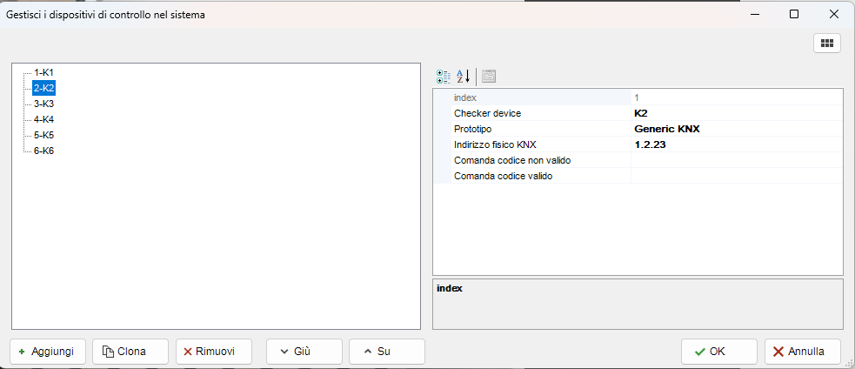The height and width of the screenshot is (369, 855).
Task: Pick 5-K5 from the device tree
Action: coord(44,135)
